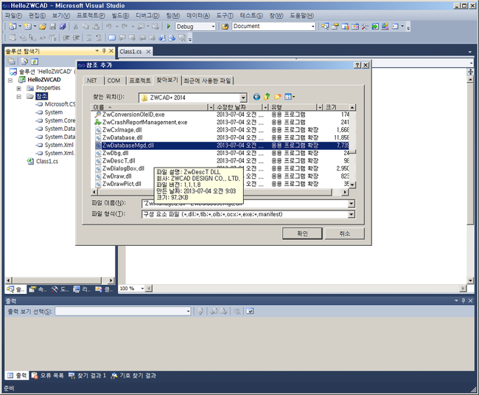Click the file list vertical scroll down arrow
The height and width of the screenshot is (395, 479).
(x=352, y=185)
